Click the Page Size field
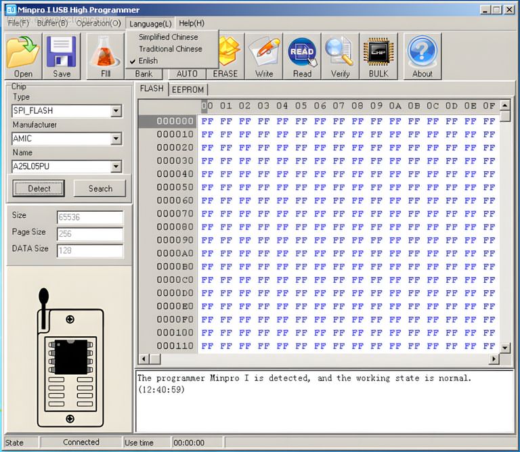 pos(90,233)
